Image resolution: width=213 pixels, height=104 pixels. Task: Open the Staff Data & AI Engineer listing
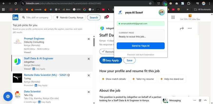click(x=39, y=58)
